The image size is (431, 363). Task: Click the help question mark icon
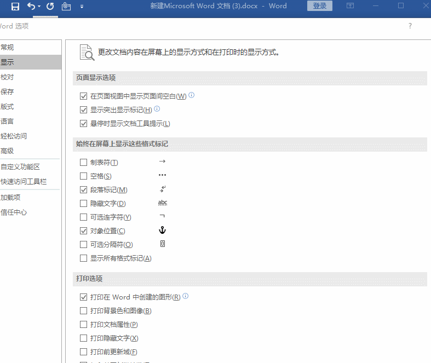410,26
